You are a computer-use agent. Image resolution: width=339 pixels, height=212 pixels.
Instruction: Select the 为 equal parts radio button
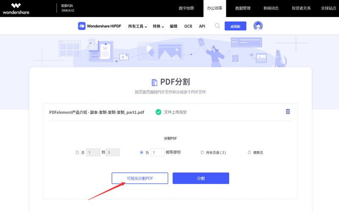(x=142, y=153)
